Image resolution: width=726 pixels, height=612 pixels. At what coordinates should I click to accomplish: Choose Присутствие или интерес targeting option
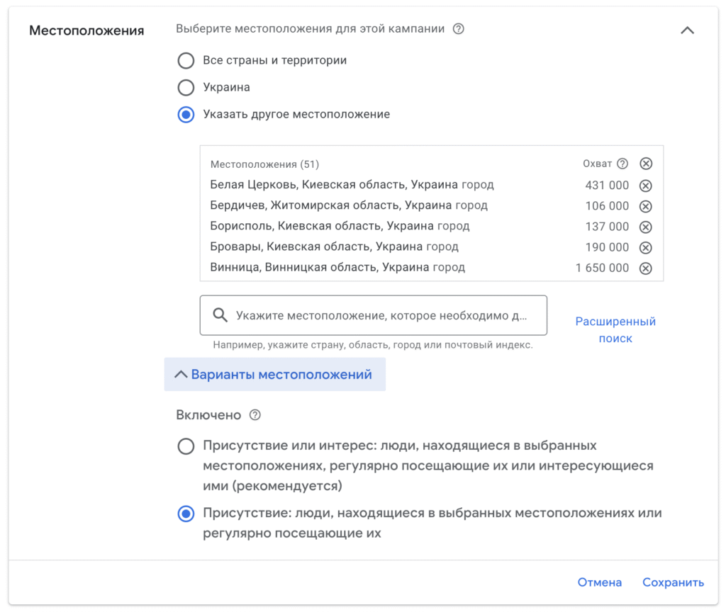click(186, 446)
